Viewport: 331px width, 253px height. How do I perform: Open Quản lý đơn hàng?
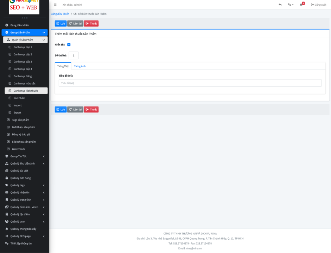click(x=25, y=178)
